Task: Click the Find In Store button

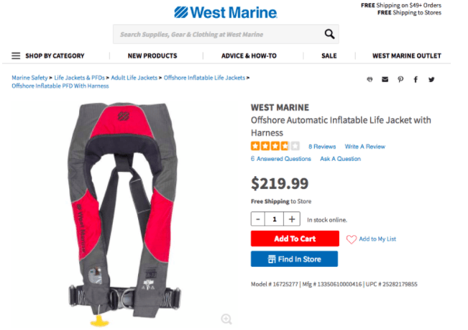Action: [294, 259]
